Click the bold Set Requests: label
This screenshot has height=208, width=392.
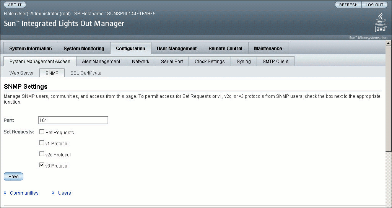coord(19,132)
